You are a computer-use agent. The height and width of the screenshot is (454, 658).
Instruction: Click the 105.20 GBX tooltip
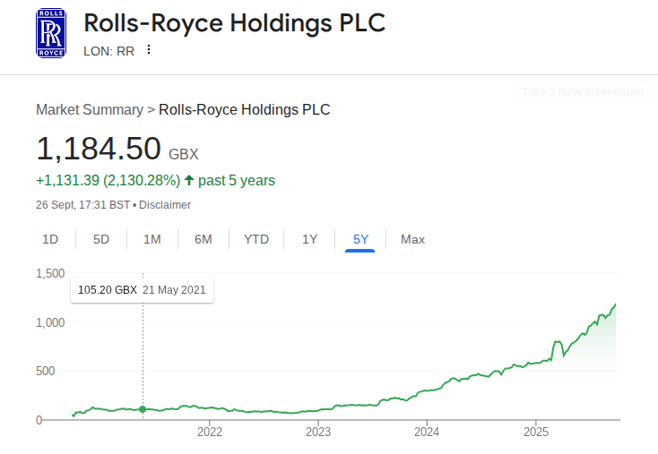(142, 290)
